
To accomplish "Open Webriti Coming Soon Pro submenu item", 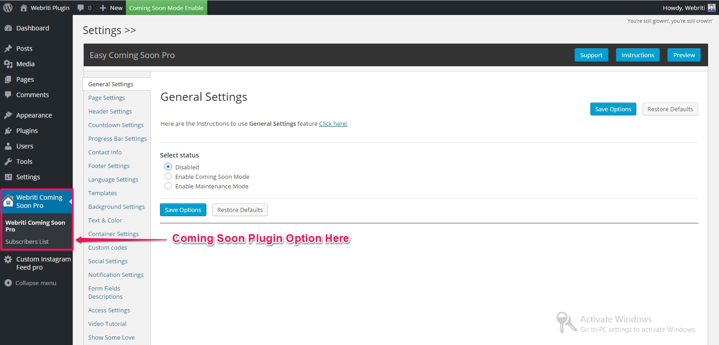I will coord(35,226).
